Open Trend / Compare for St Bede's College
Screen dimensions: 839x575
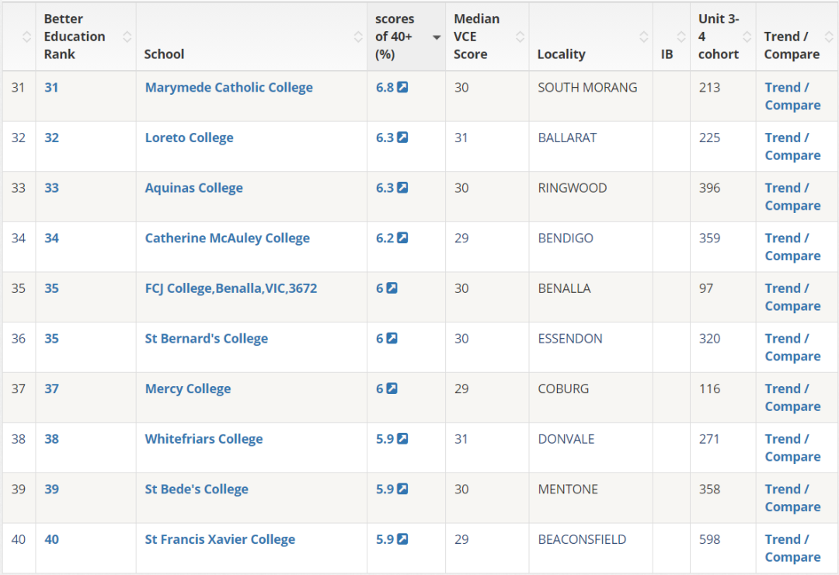tap(792, 498)
